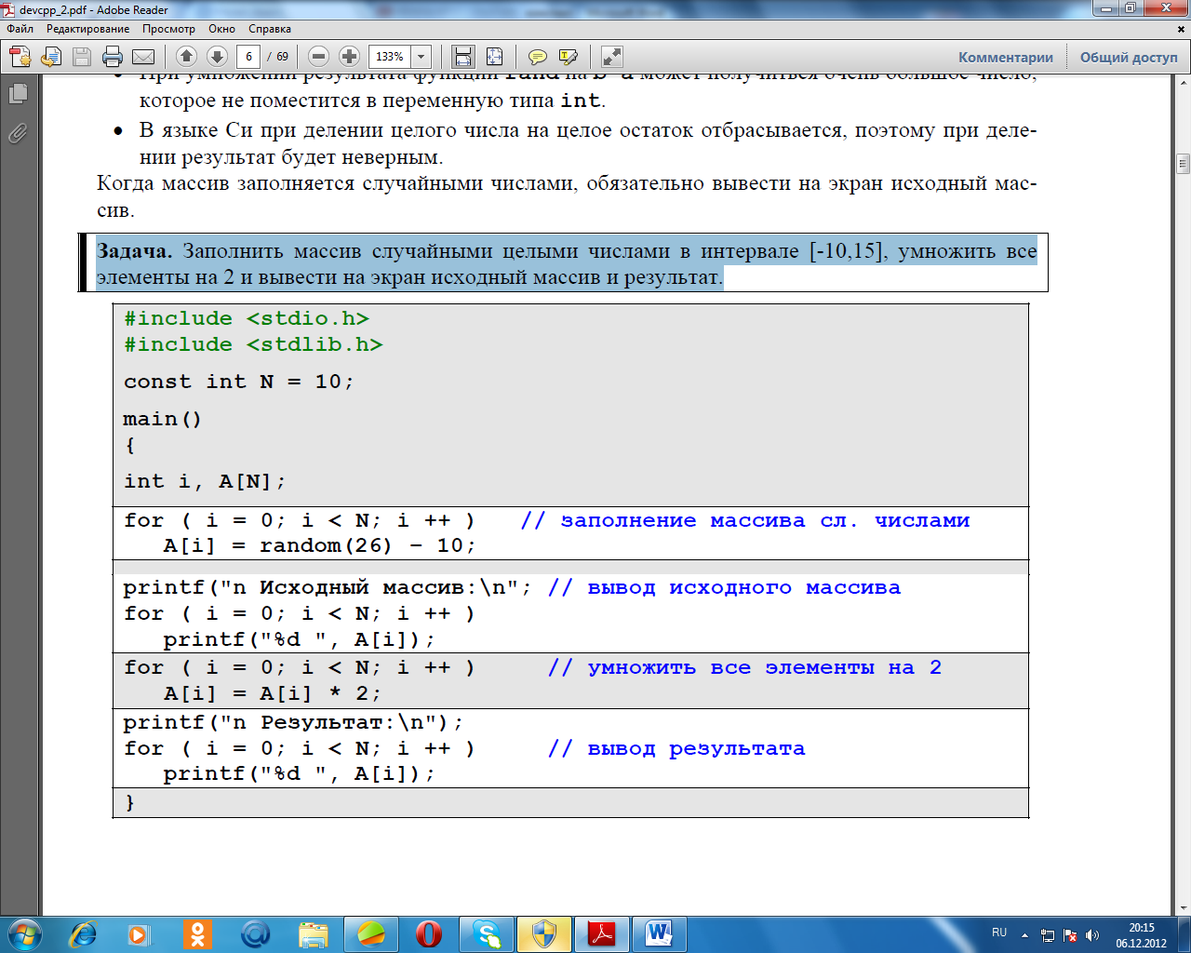Go to next page with down arrow
Screen dimensions: 1191x953
tap(217, 57)
